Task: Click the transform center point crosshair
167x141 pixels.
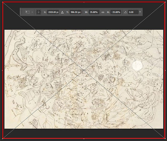Action: tap(84, 70)
